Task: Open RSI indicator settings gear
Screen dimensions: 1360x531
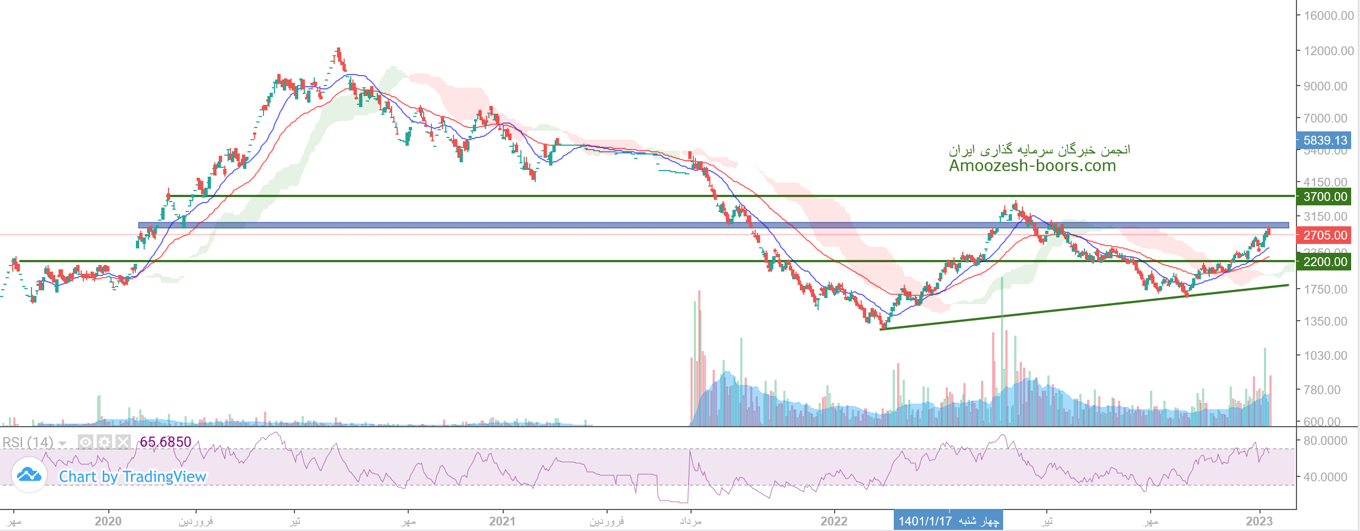Action: tap(104, 442)
